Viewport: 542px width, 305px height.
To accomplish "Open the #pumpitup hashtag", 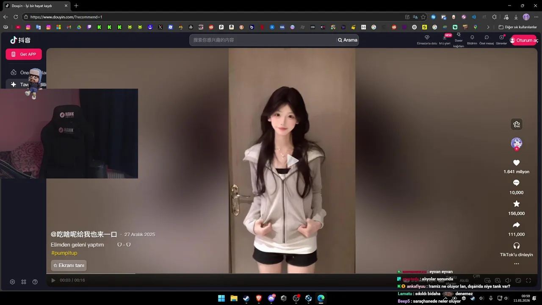I will click(x=64, y=253).
